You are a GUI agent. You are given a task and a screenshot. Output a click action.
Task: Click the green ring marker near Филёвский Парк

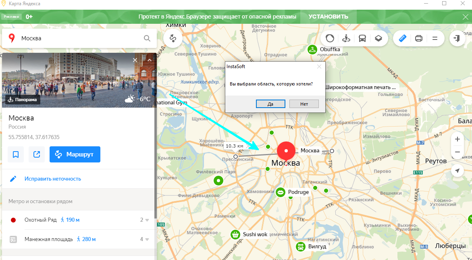218,181
